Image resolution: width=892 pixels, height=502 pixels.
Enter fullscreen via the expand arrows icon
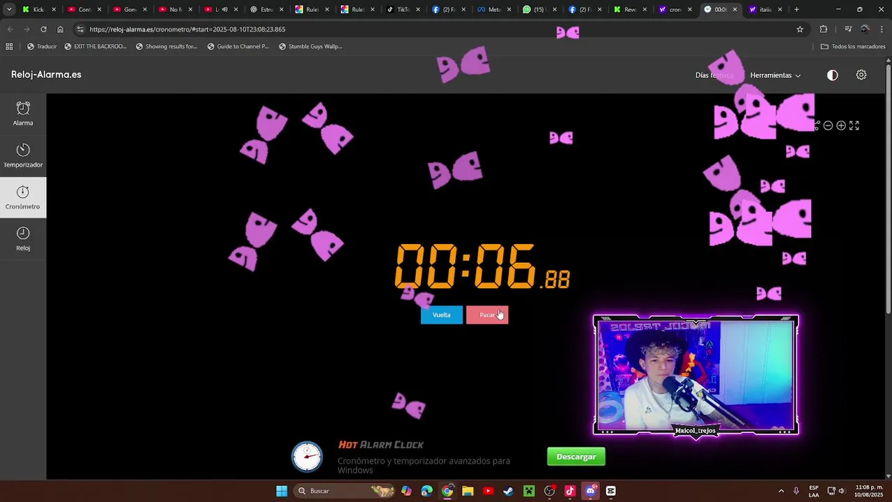pos(854,125)
